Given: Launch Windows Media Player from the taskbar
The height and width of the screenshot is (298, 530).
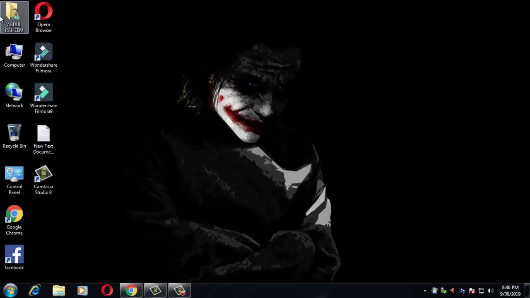Looking at the screenshot, I should coord(82,291).
